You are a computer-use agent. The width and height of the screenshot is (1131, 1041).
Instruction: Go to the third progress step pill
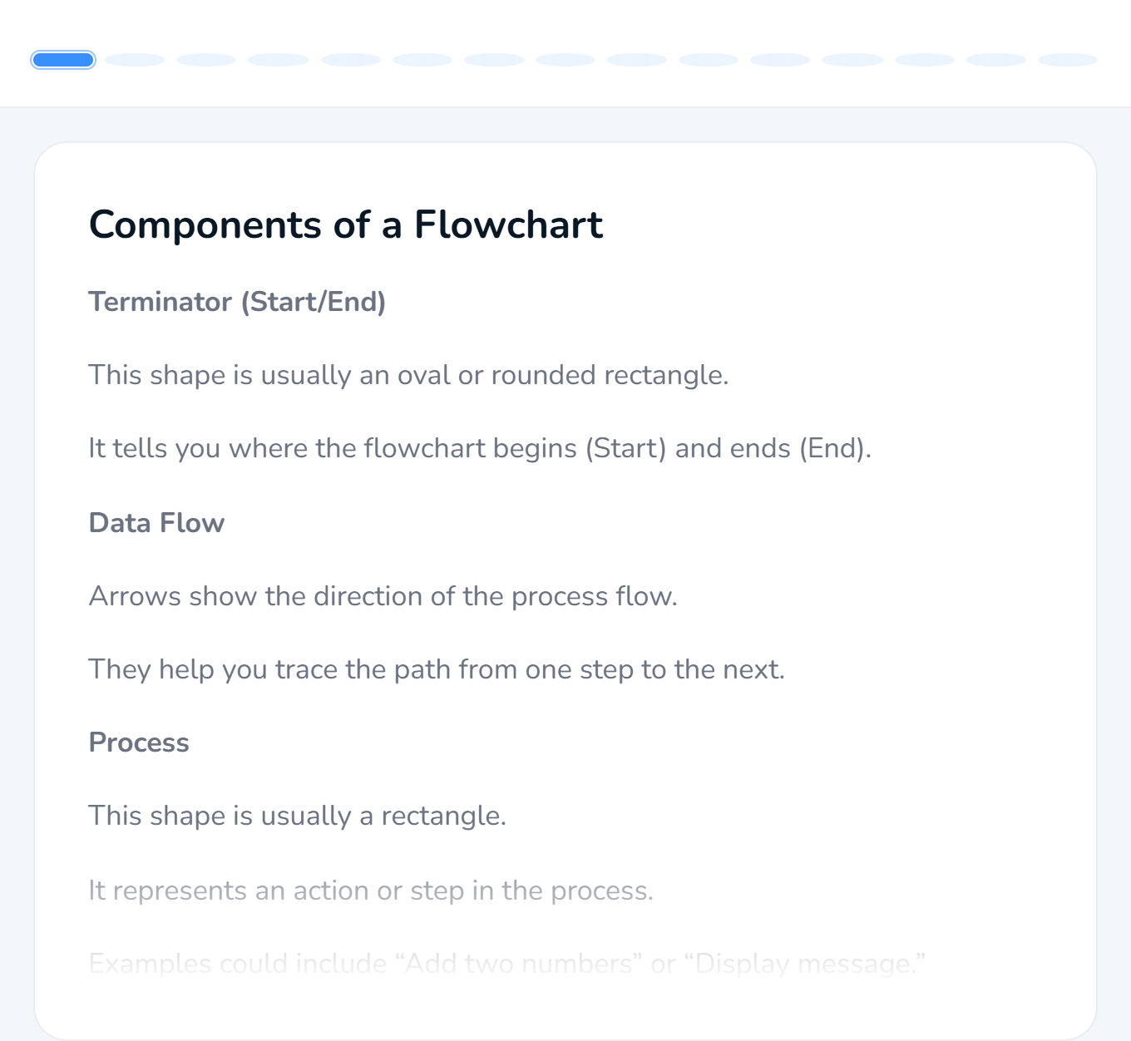206,60
